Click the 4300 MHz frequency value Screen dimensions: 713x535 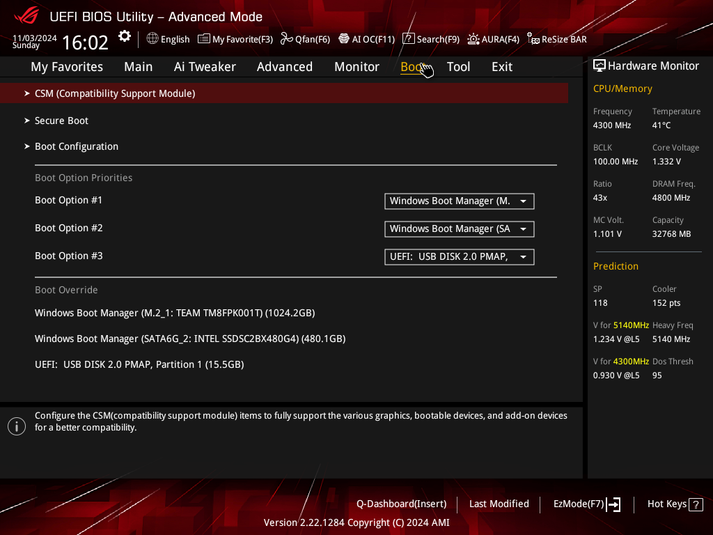click(612, 125)
